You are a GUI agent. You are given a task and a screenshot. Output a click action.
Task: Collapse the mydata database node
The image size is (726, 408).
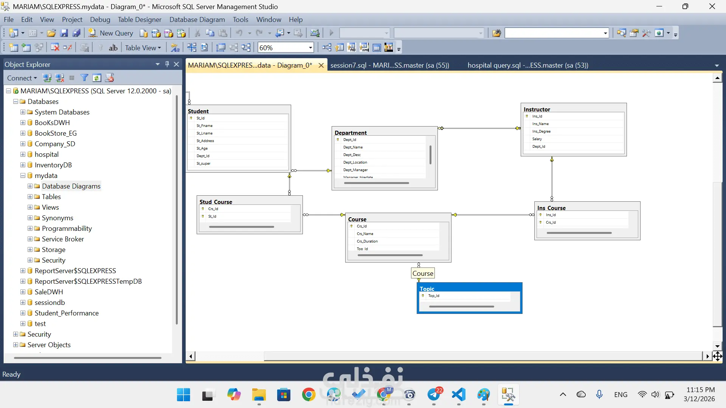(x=23, y=176)
